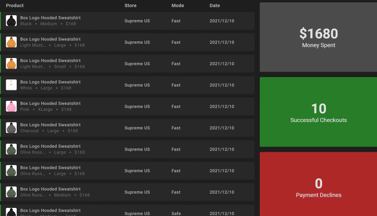Screen dimensions: 377x216
Task: Open the 0 Payment Declines card
Action: coord(318,184)
